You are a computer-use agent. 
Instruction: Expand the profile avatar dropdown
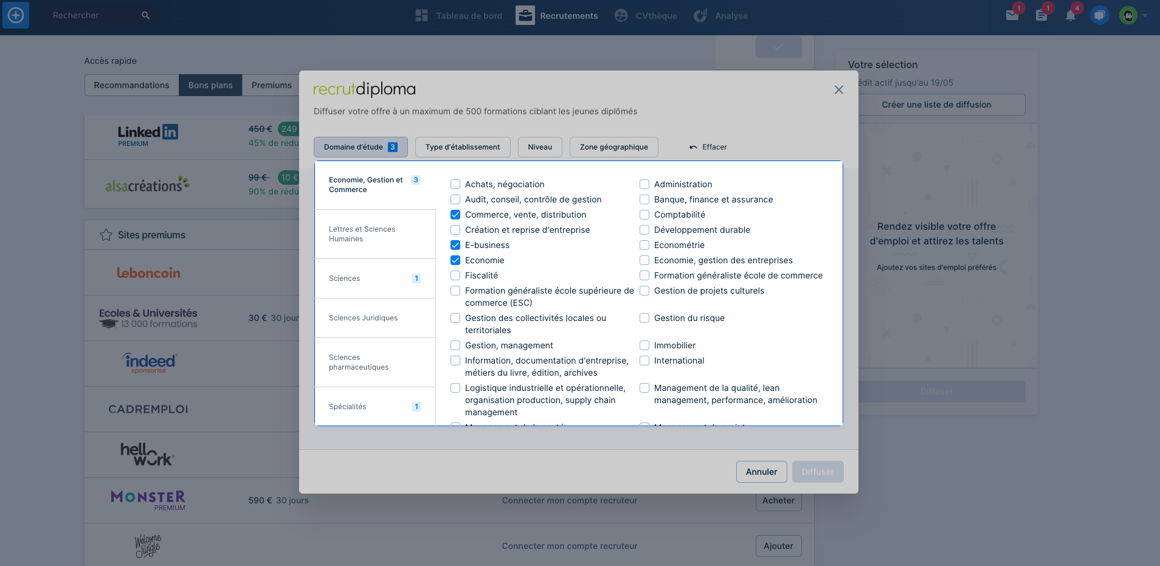tap(1131, 15)
